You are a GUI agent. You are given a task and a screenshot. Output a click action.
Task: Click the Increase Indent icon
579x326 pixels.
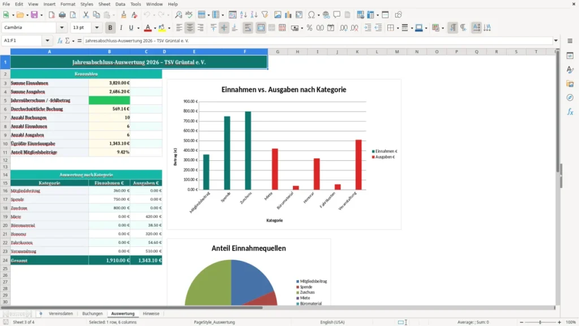pyautogui.click(x=368, y=28)
